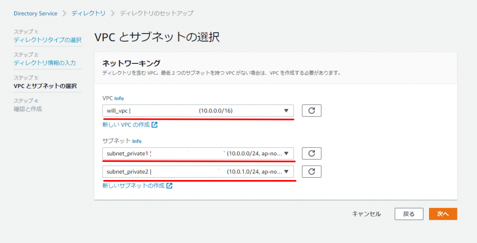Open ステップ1 ディレクトリタイプの選択
This screenshot has height=243, width=477.
coord(48,40)
